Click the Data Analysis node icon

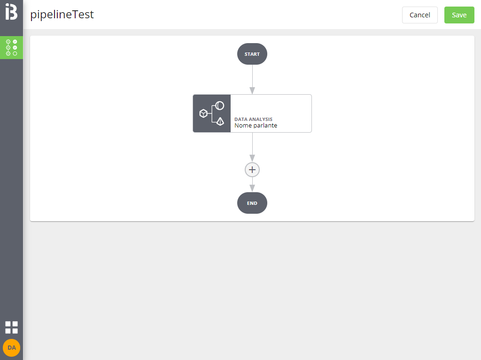click(x=211, y=113)
